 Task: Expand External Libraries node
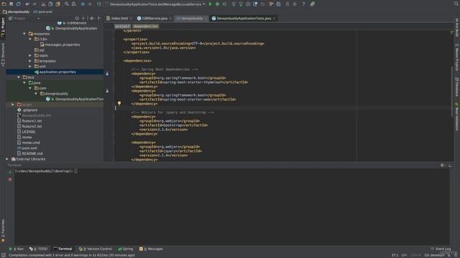[7, 159]
